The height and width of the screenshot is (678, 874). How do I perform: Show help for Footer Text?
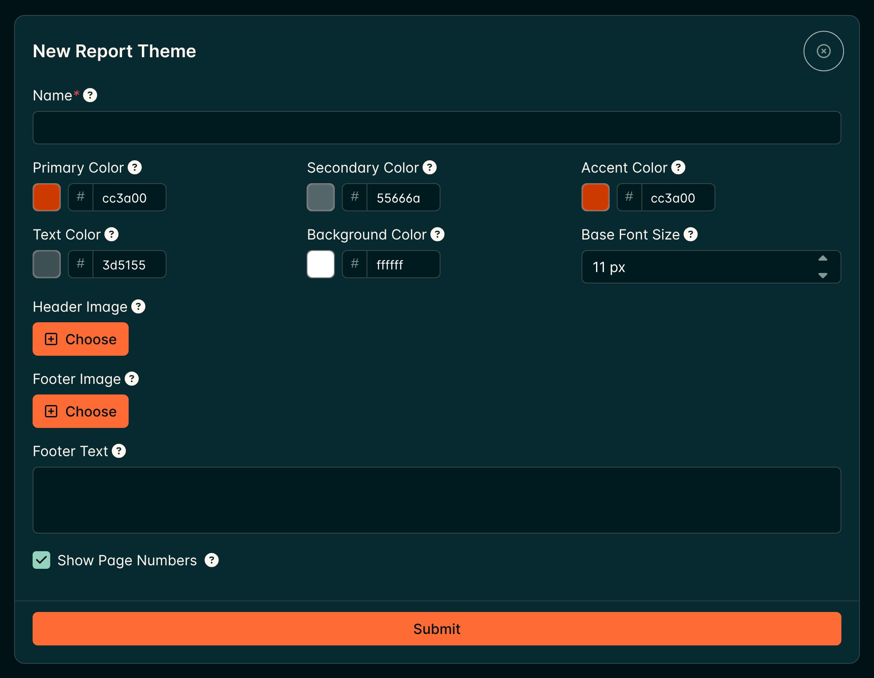[x=119, y=451]
